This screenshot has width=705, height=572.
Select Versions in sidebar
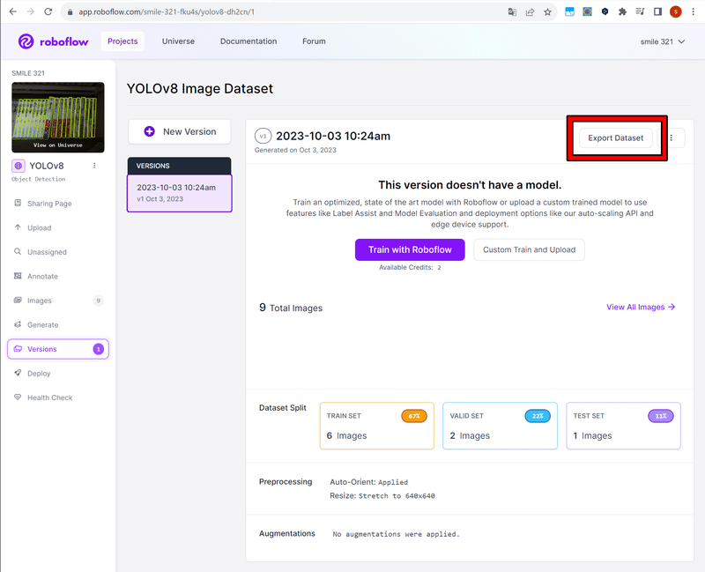[x=58, y=349]
